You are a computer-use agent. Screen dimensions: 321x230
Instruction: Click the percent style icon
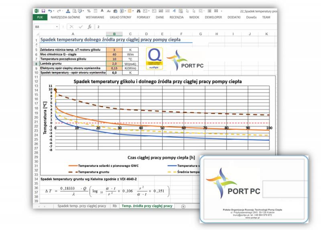click(x=89, y=11)
